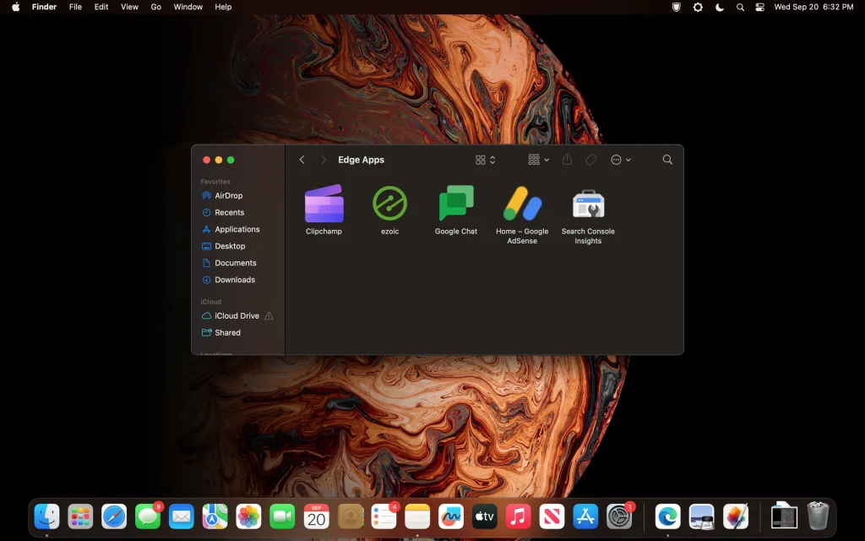Open the Apple menu

(15, 7)
